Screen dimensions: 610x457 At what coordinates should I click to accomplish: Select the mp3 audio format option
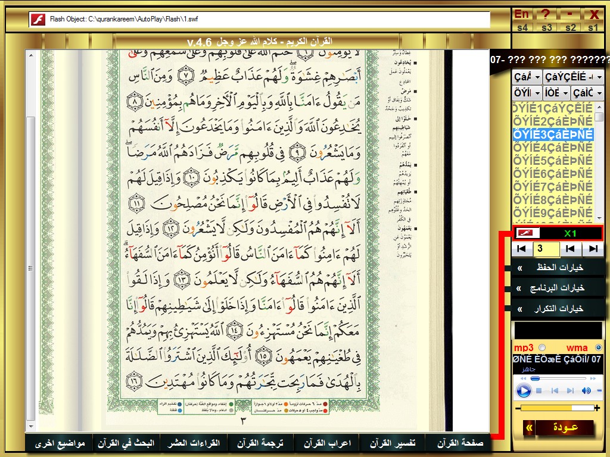[542, 348]
